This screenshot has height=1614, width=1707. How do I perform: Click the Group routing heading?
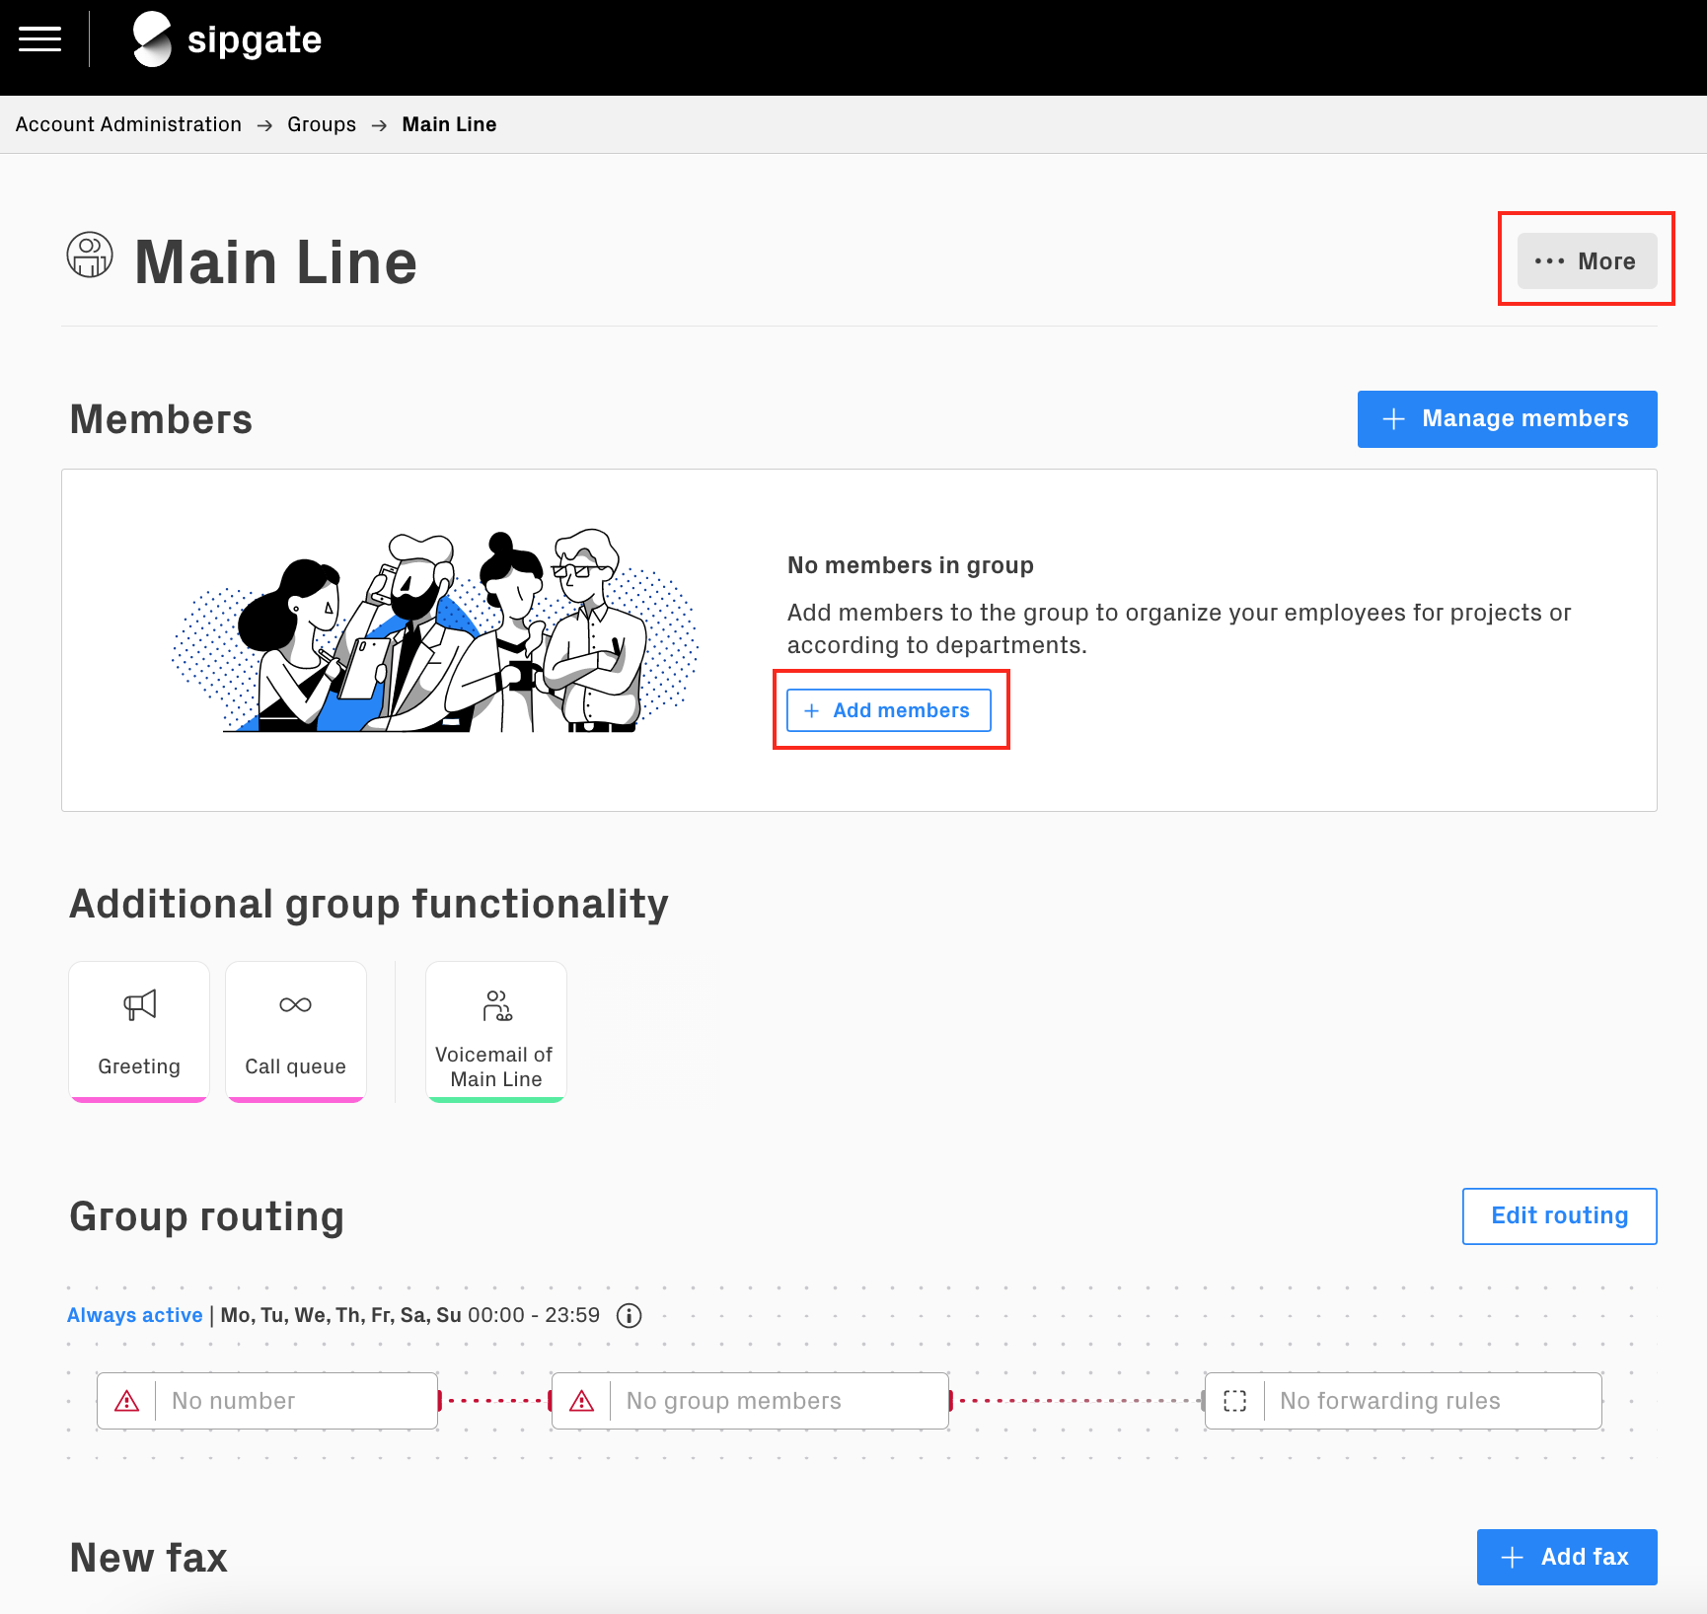point(207,1216)
